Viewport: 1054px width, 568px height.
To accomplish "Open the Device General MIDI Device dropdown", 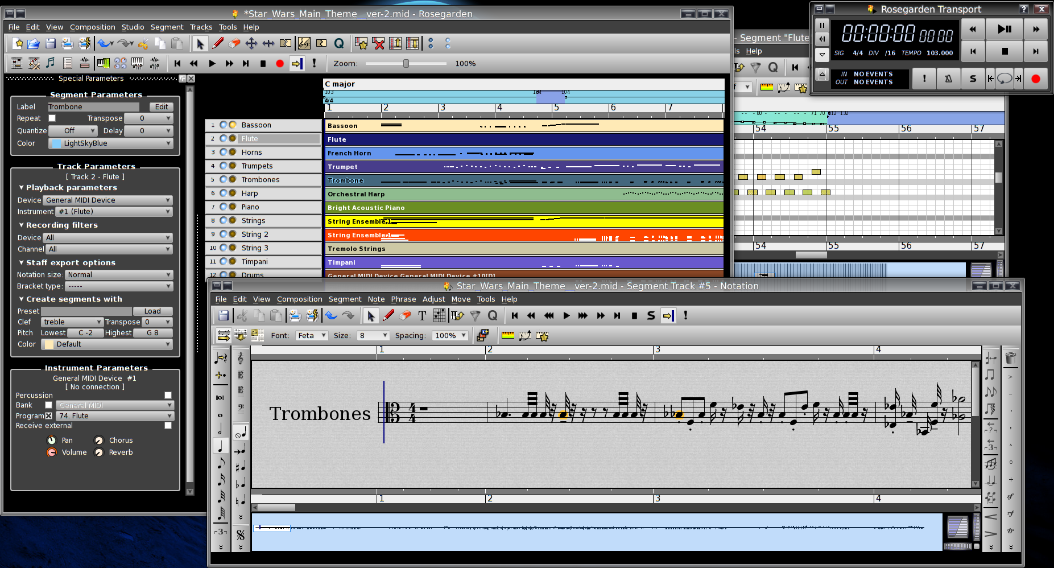I will [x=108, y=200].
